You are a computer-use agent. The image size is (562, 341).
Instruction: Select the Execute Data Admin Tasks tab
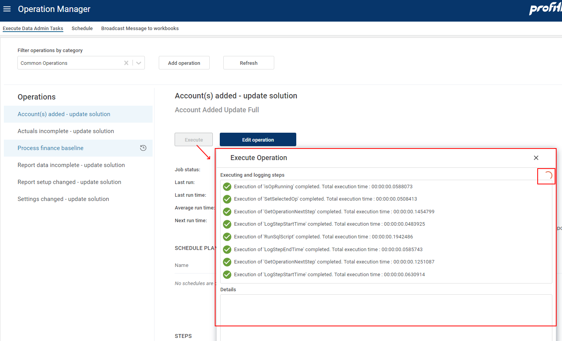pos(33,29)
